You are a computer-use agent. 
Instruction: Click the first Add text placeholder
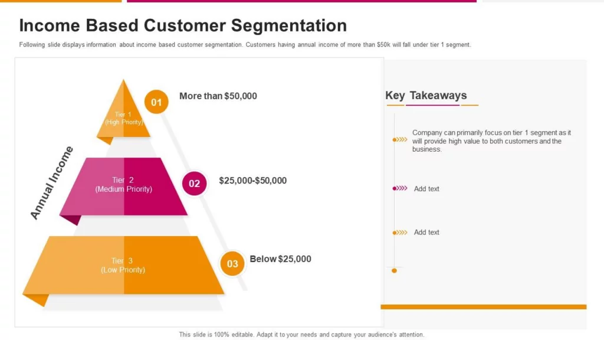426,189
